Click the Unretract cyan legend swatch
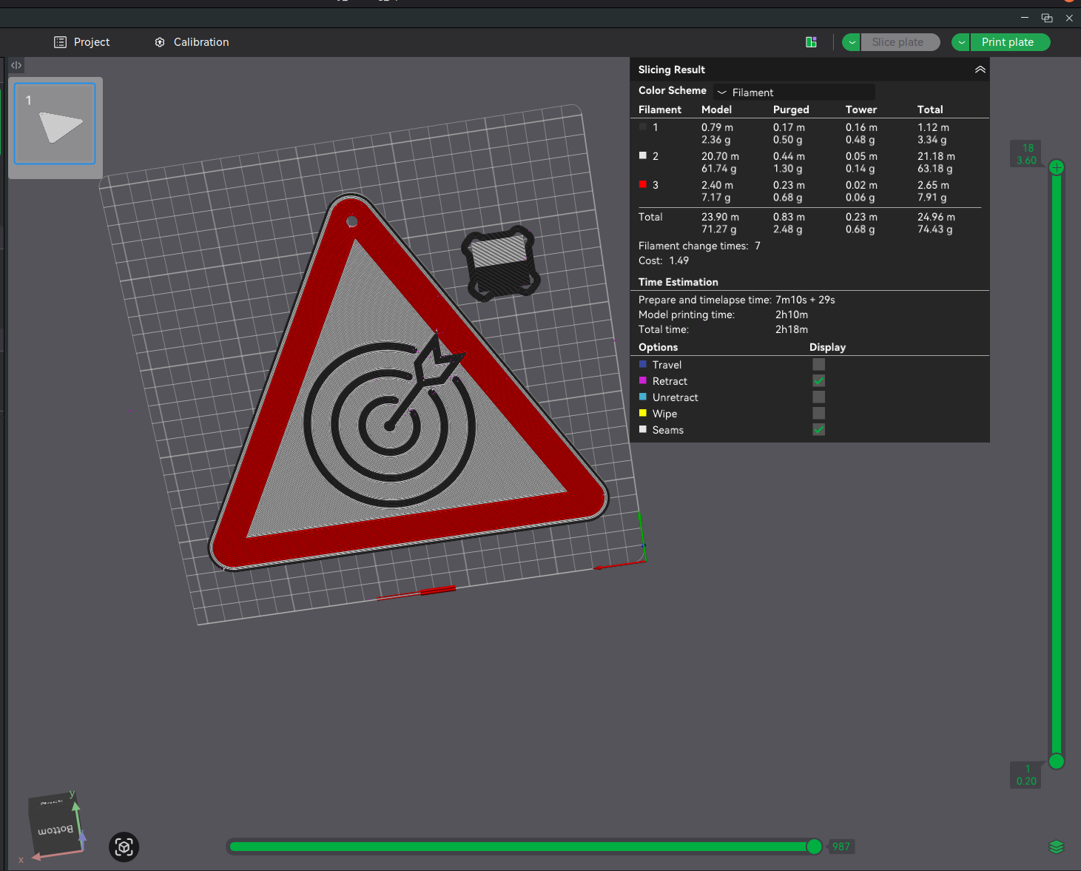 coord(643,397)
